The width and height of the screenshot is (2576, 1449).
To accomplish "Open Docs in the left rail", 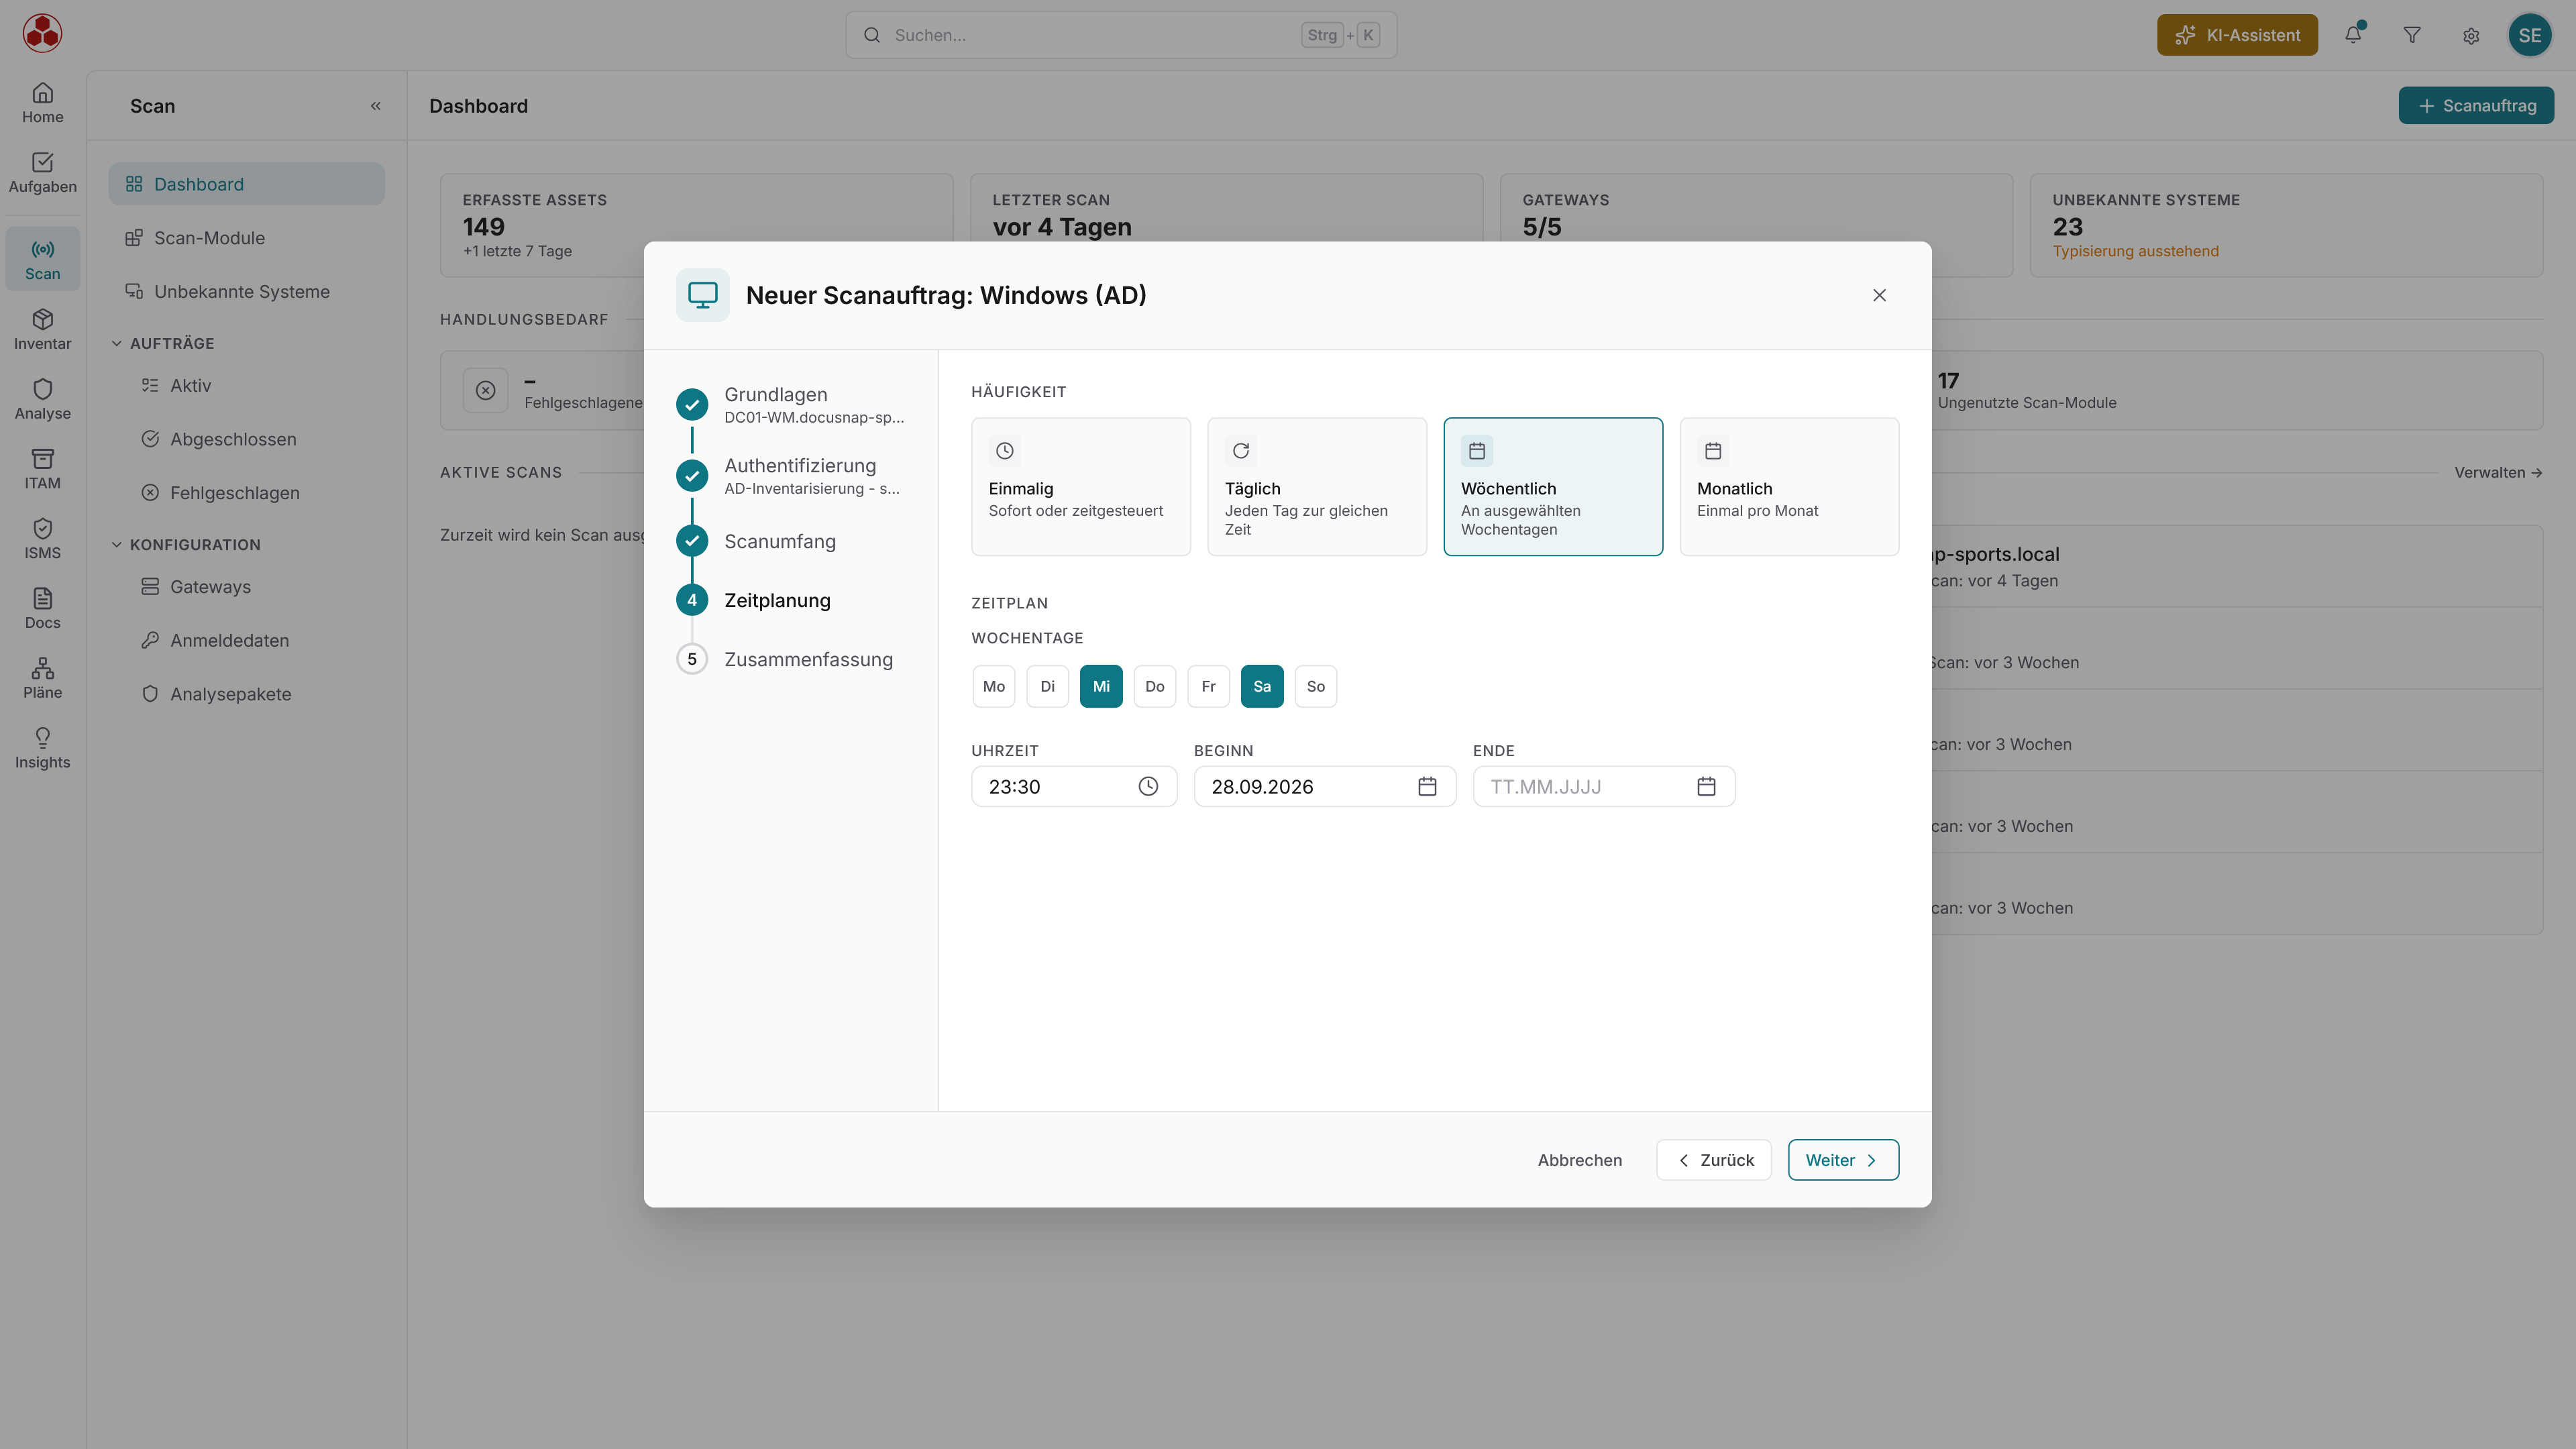I will 42,609.
